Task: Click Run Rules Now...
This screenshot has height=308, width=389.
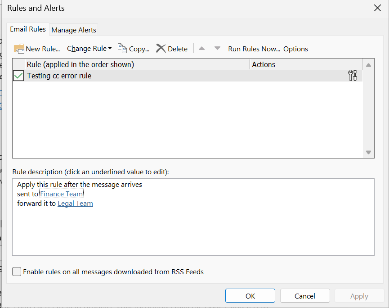Action: point(254,49)
